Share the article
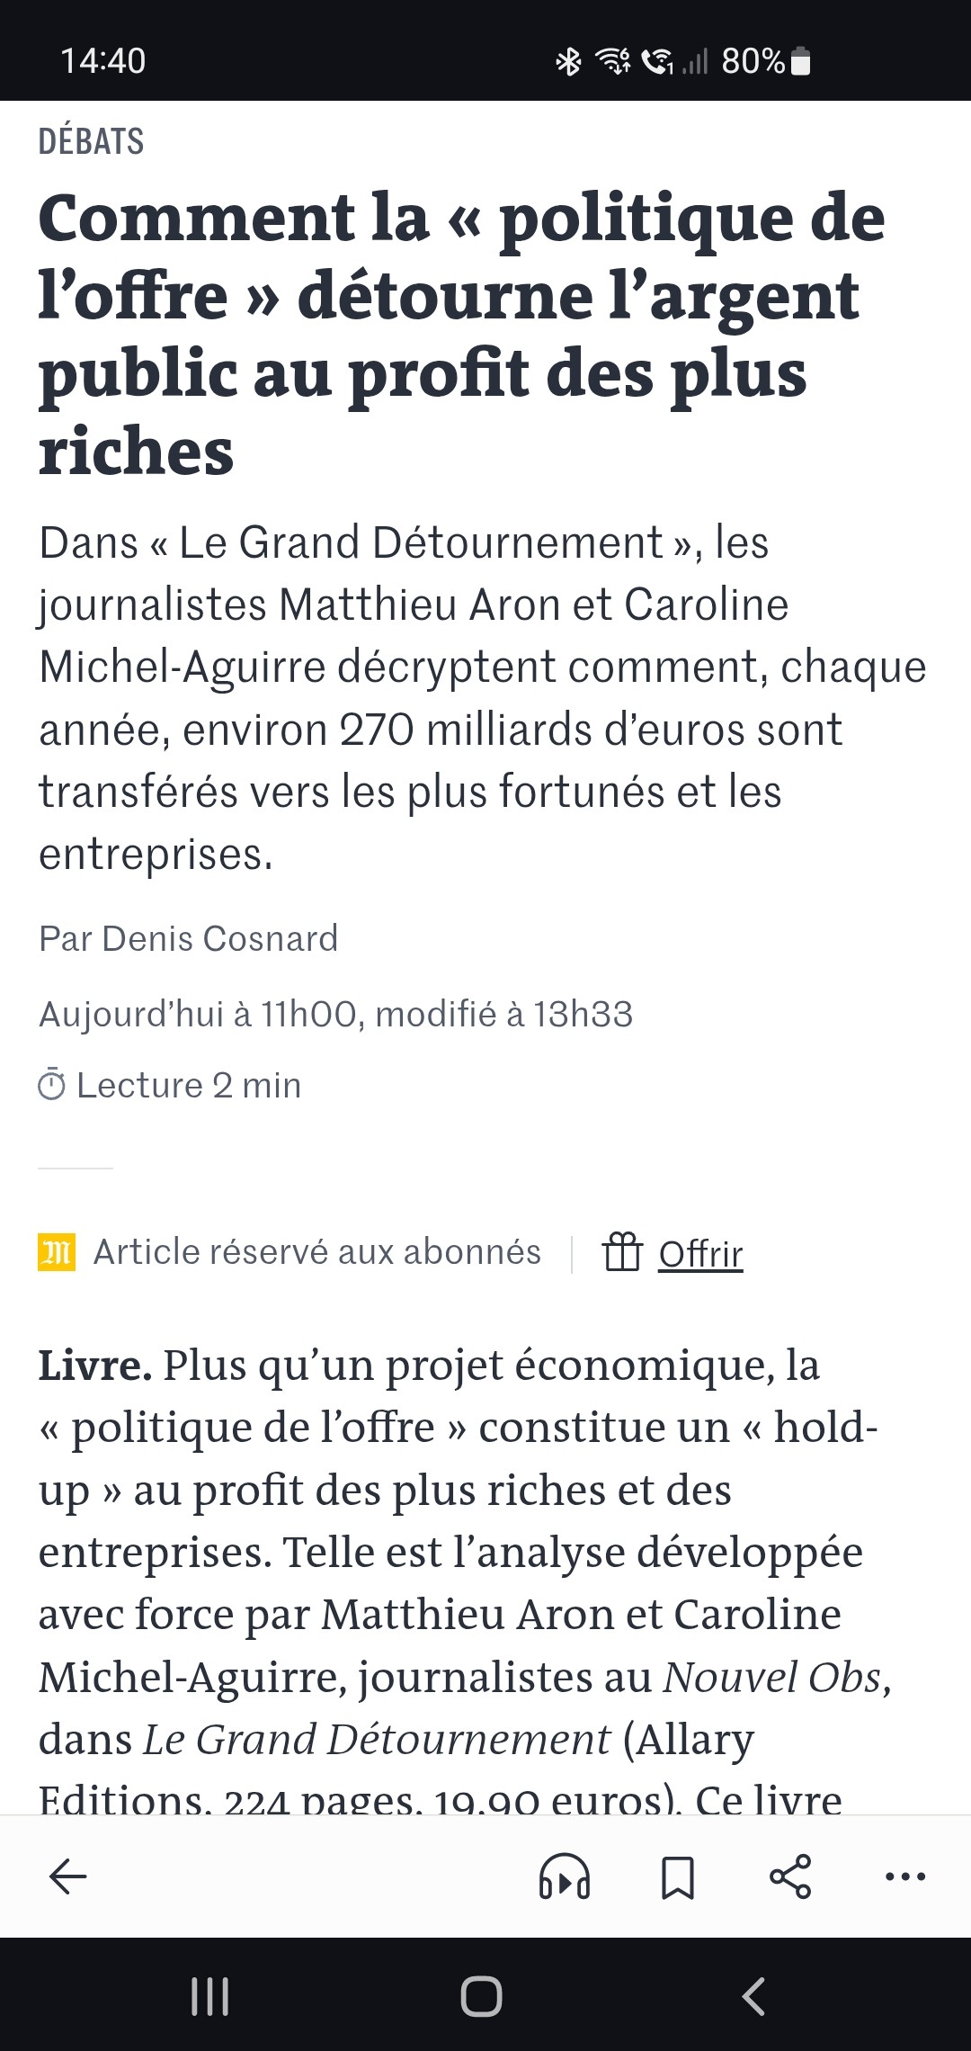This screenshot has height=2051, width=971. 790,1876
